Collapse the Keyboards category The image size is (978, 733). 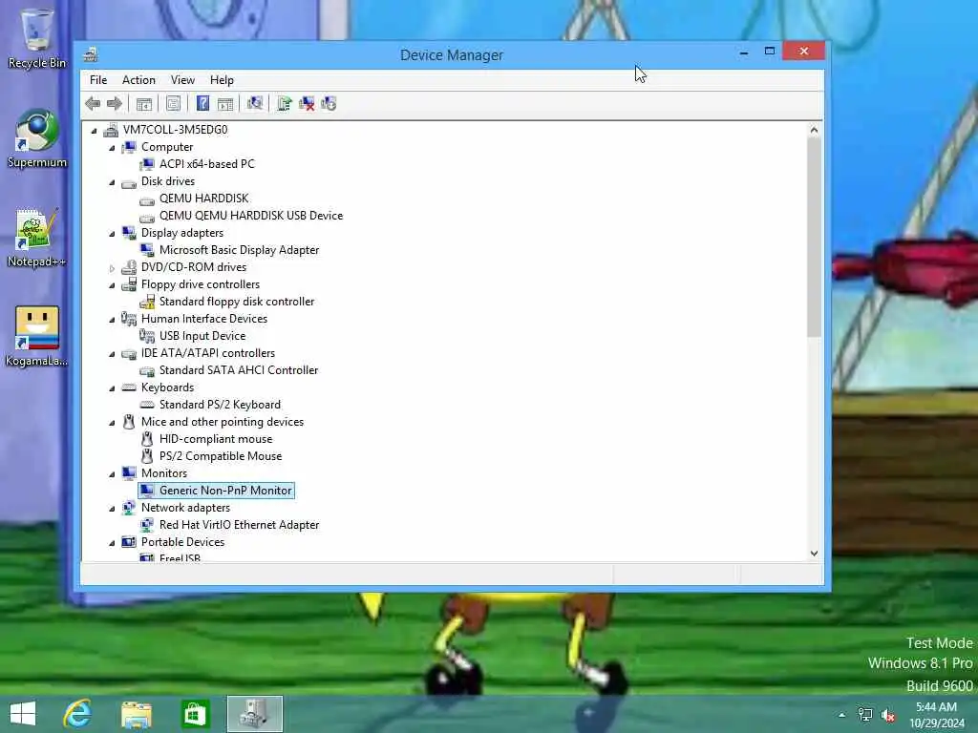113,388
